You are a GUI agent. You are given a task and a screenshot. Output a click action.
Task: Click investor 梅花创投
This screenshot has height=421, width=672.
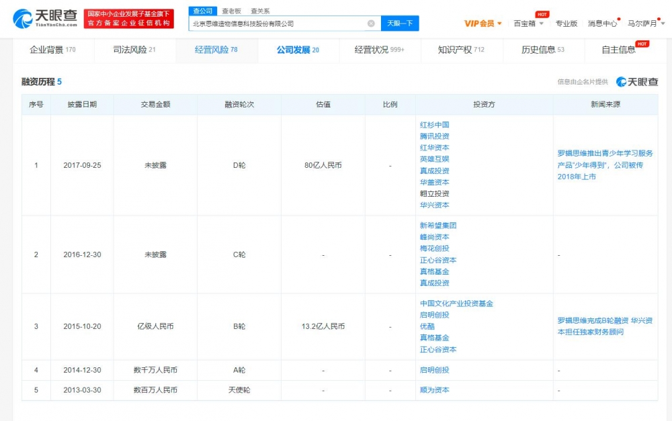point(435,248)
